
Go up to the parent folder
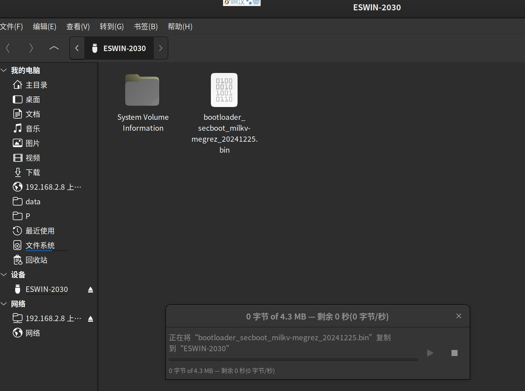(x=54, y=48)
